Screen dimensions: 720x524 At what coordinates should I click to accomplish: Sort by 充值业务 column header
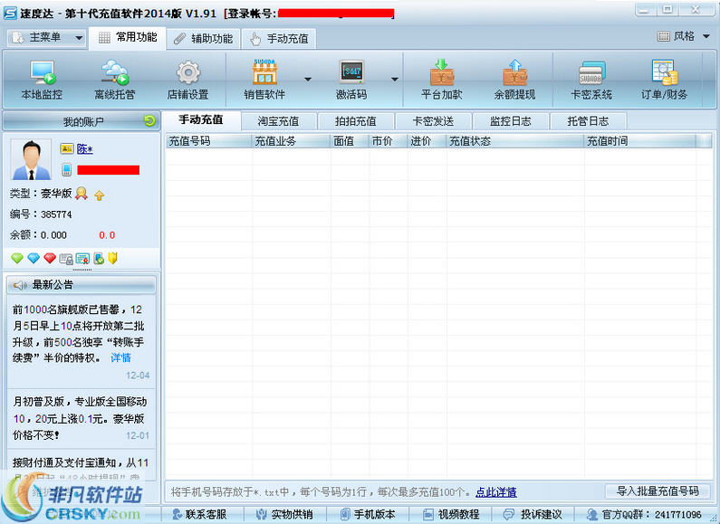291,141
